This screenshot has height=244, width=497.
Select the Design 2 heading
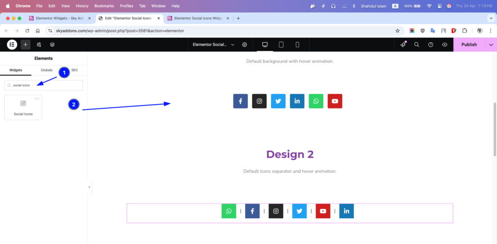pyautogui.click(x=290, y=154)
